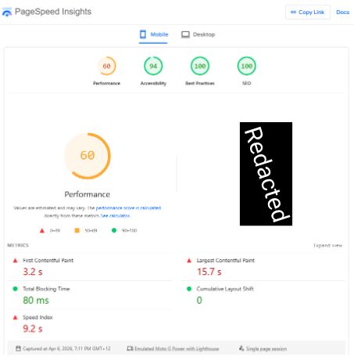
Task: Click the green dot beside Cumulative Layout Shift
Action: point(189,289)
